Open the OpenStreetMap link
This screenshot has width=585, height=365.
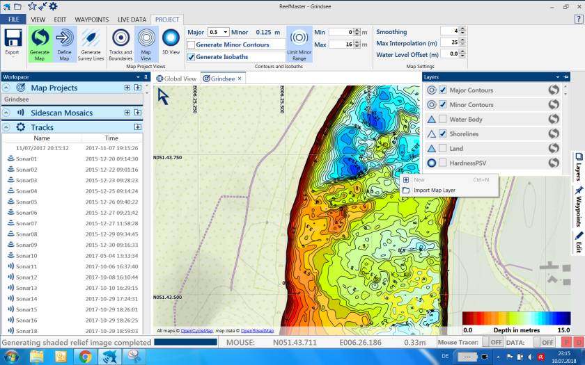(258, 330)
